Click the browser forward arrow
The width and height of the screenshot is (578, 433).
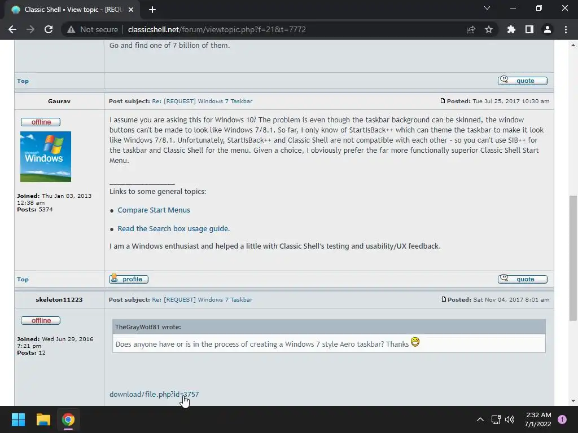click(30, 29)
